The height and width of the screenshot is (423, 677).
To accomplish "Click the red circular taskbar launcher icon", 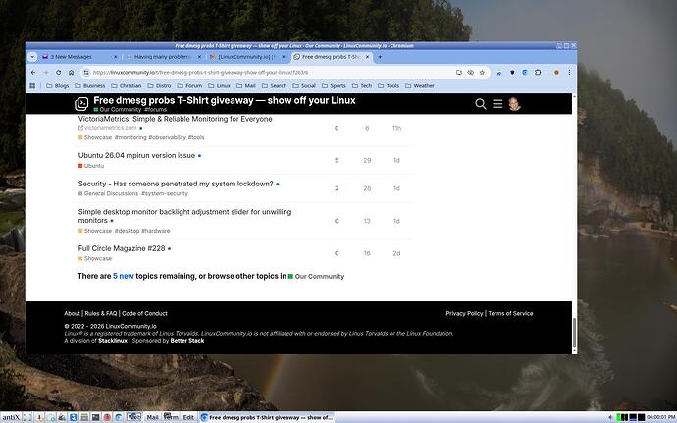I will pyautogui.click(x=107, y=417).
